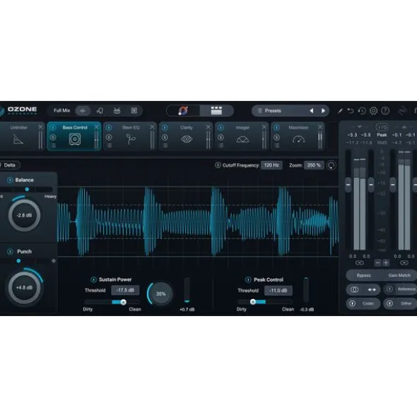The image size is (417, 417).
Task: Toggle the Delta button
Action: pyautogui.click(x=9, y=165)
